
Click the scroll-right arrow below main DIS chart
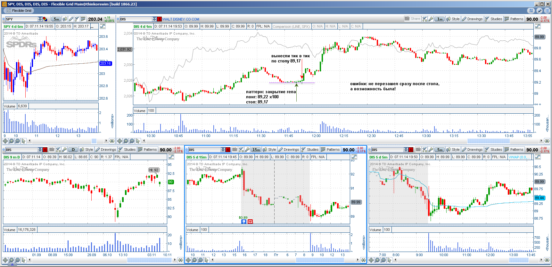(541, 141)
